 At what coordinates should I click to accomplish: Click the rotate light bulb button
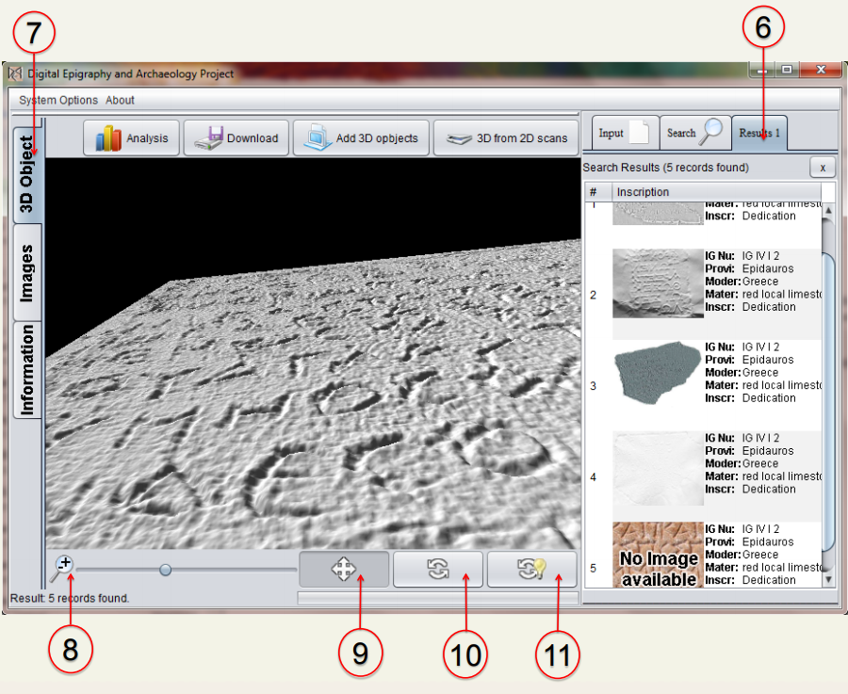click(x=530, y=570)
